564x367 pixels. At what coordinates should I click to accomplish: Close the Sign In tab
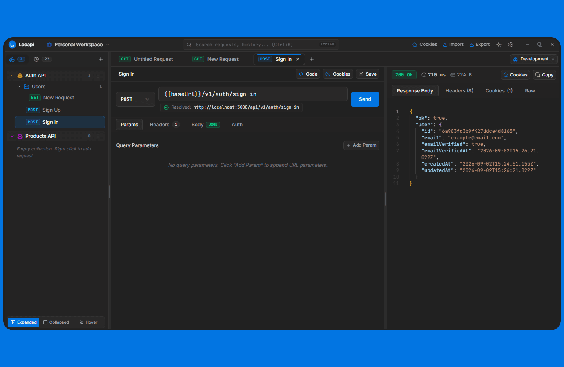(298, 59)
